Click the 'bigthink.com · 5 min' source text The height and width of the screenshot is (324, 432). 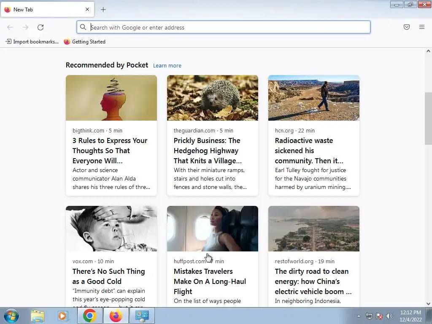pyautogui.click(x=97, y=131)
